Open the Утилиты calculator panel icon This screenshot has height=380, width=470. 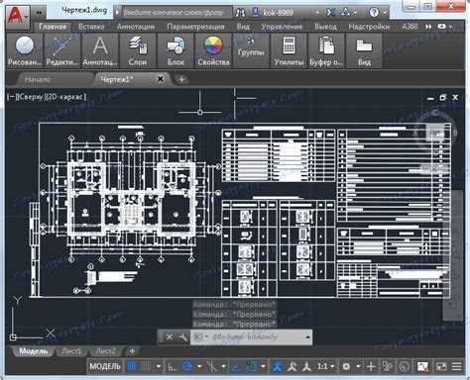(x=289, y=50)
